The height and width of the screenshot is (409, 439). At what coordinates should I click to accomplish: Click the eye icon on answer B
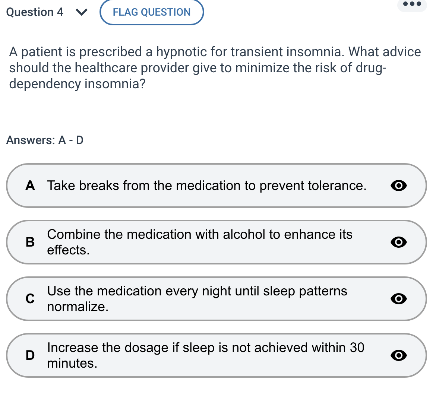(398, 242)
